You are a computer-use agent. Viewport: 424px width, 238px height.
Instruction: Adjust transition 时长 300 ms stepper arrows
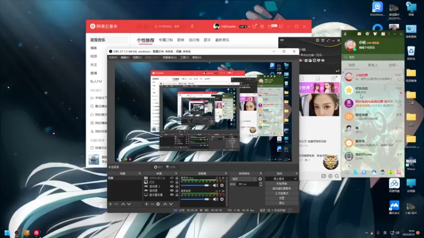click(x=261, y=184)
